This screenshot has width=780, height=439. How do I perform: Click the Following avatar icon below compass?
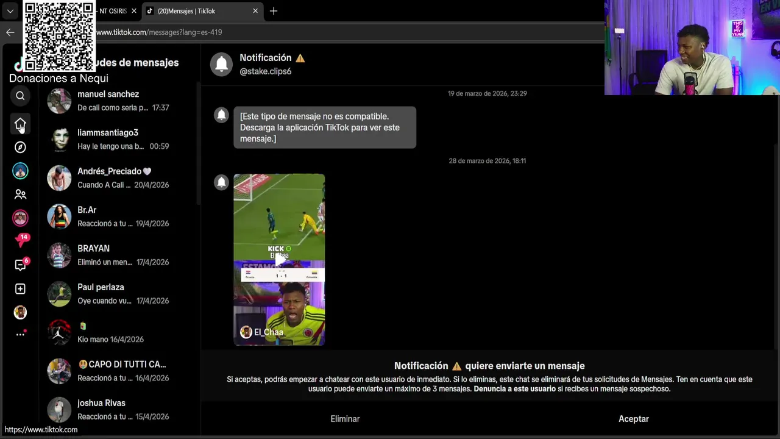(x=20, y=171)
